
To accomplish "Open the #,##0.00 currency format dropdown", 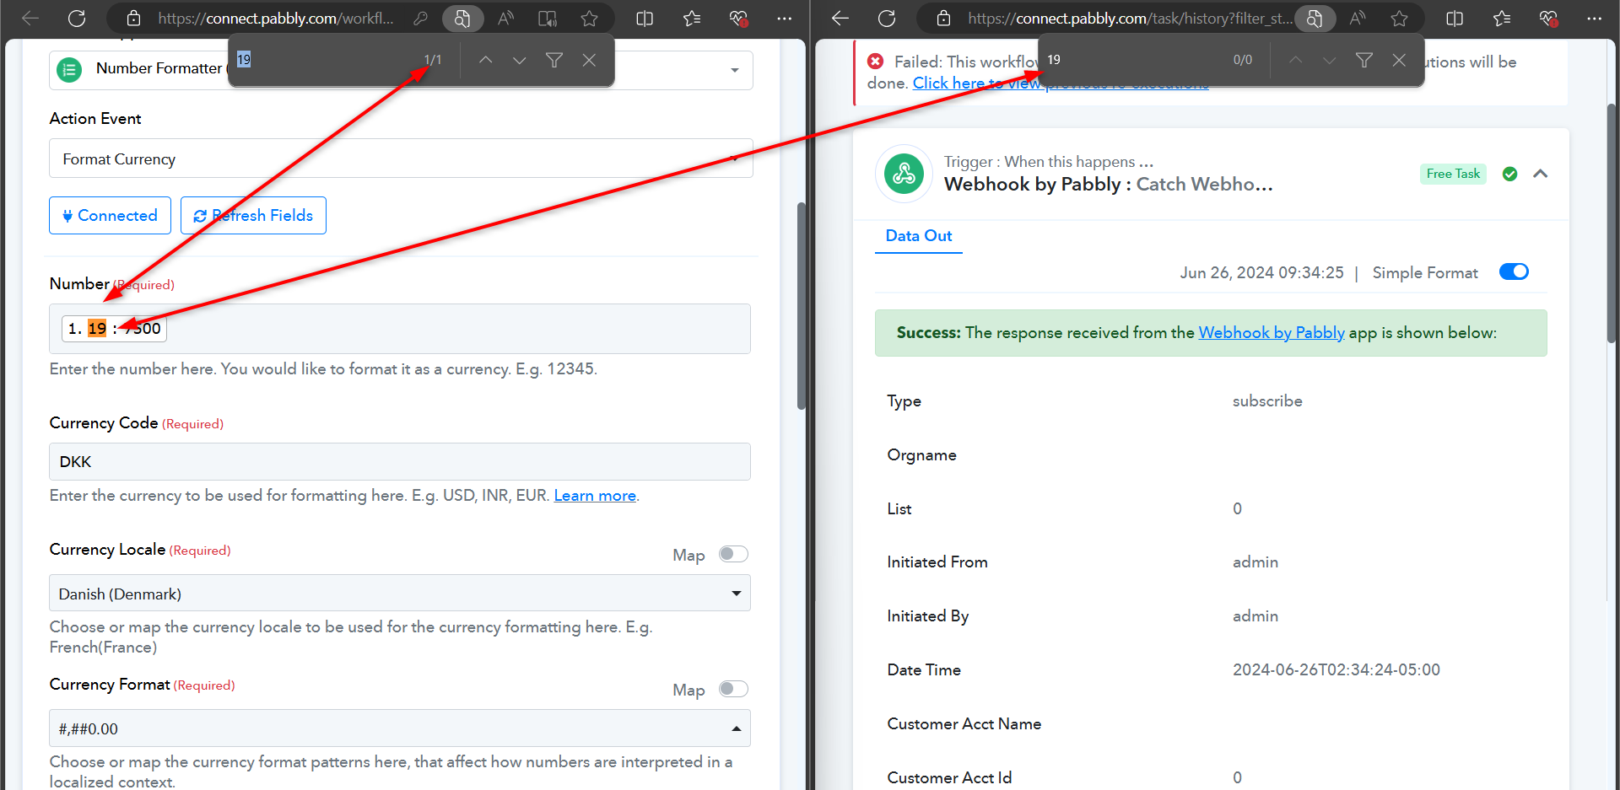I will [x=400, y=728].
